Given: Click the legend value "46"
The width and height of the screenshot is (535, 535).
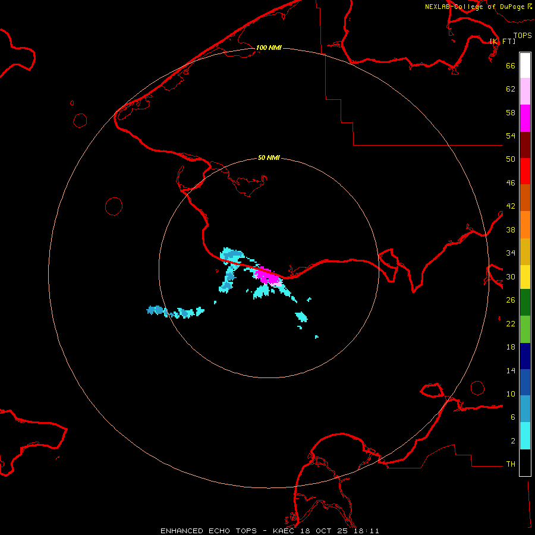Looking at the screenshot, I should [x=511, y=183].
